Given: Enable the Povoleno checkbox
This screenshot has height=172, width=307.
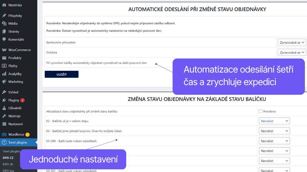Looking at the screenshot, I should click(x=261, y=111).
